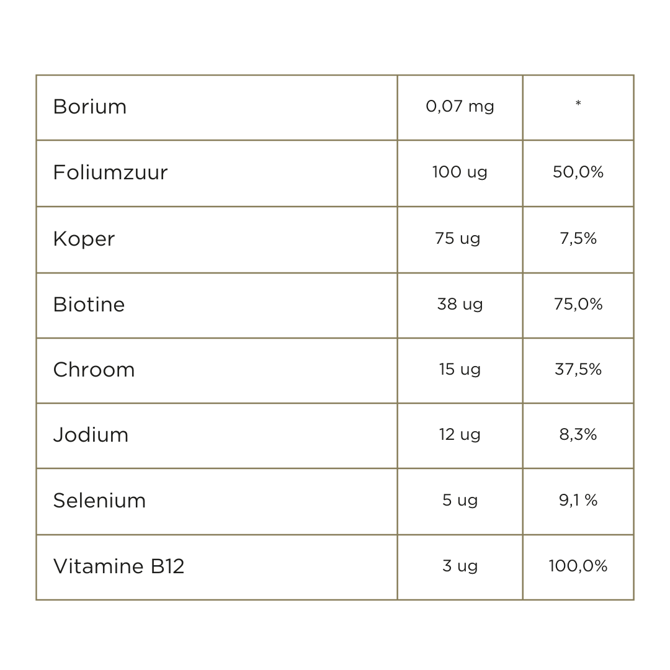Click the 38 ug amount value
This screenshot has height=670, width=670.
pos(460,305)
